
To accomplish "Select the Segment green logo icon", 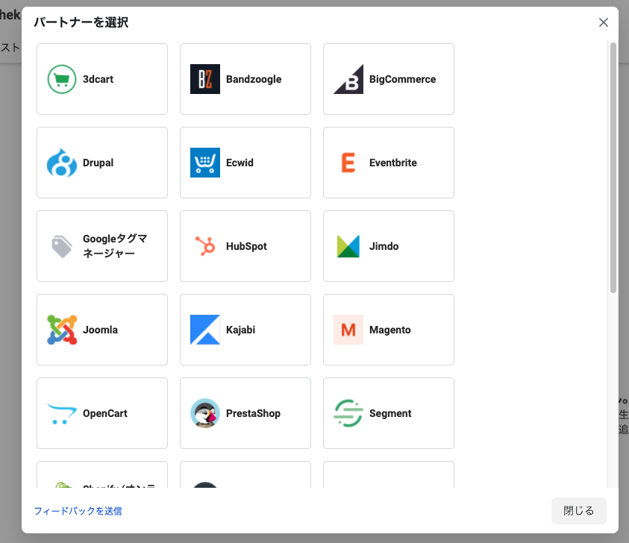I will 348,413.
